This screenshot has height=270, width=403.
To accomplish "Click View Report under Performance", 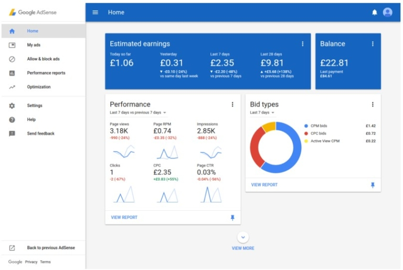I will [124, 217].
